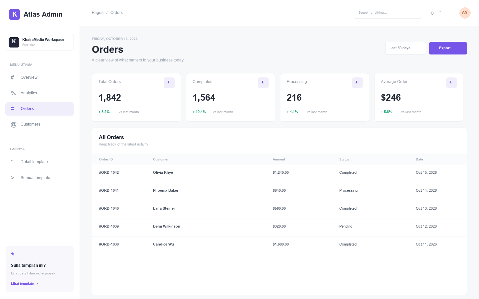Click the Export button

pos(448,48)
